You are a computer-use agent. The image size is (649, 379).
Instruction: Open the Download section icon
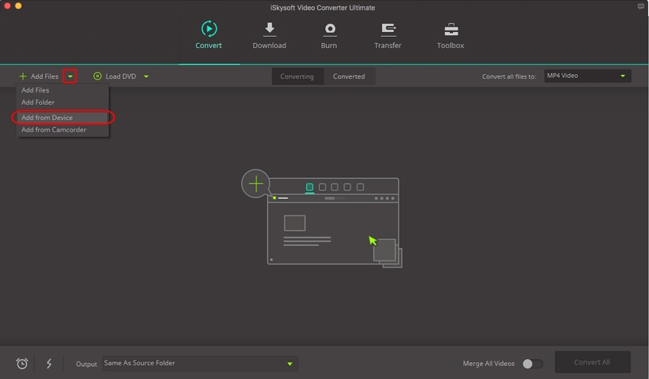(x=269, y=29)
